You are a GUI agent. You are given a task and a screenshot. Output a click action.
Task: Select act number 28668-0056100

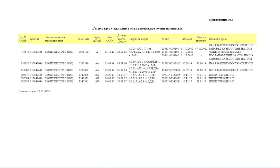pyautogui.click(x=170, y=55)
